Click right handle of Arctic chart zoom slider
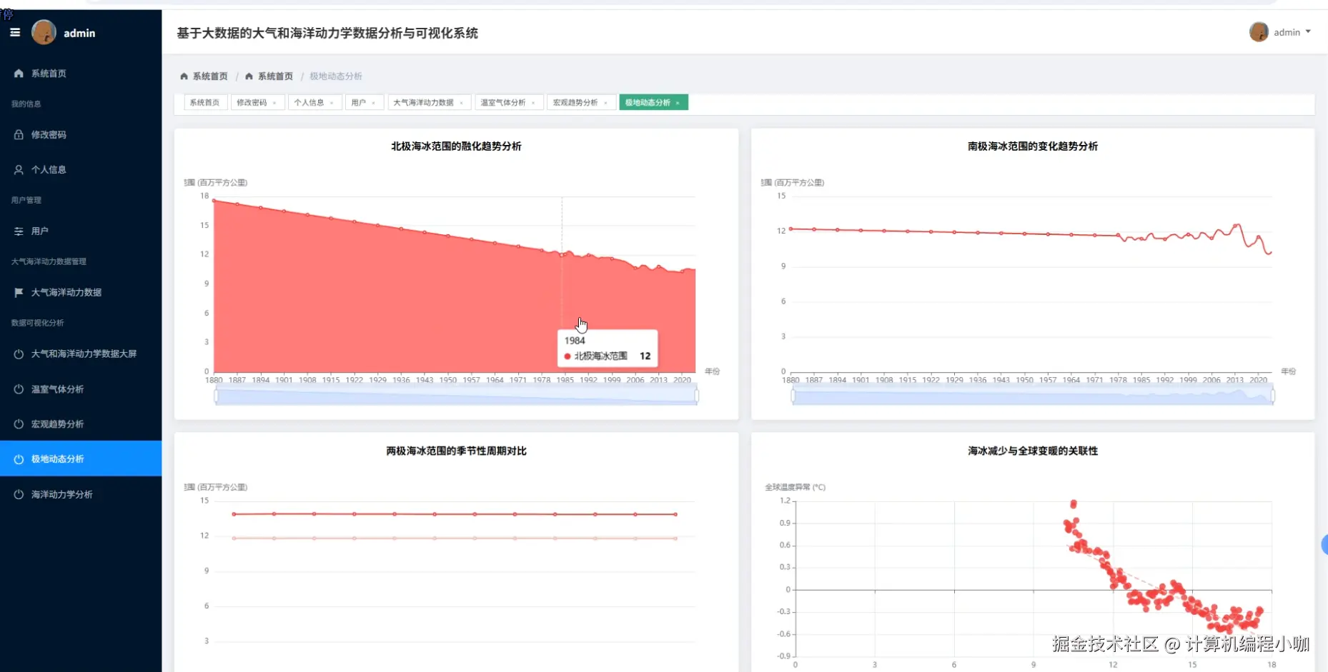The height and width of the screenshot is (672, 1328). point(696,395)
